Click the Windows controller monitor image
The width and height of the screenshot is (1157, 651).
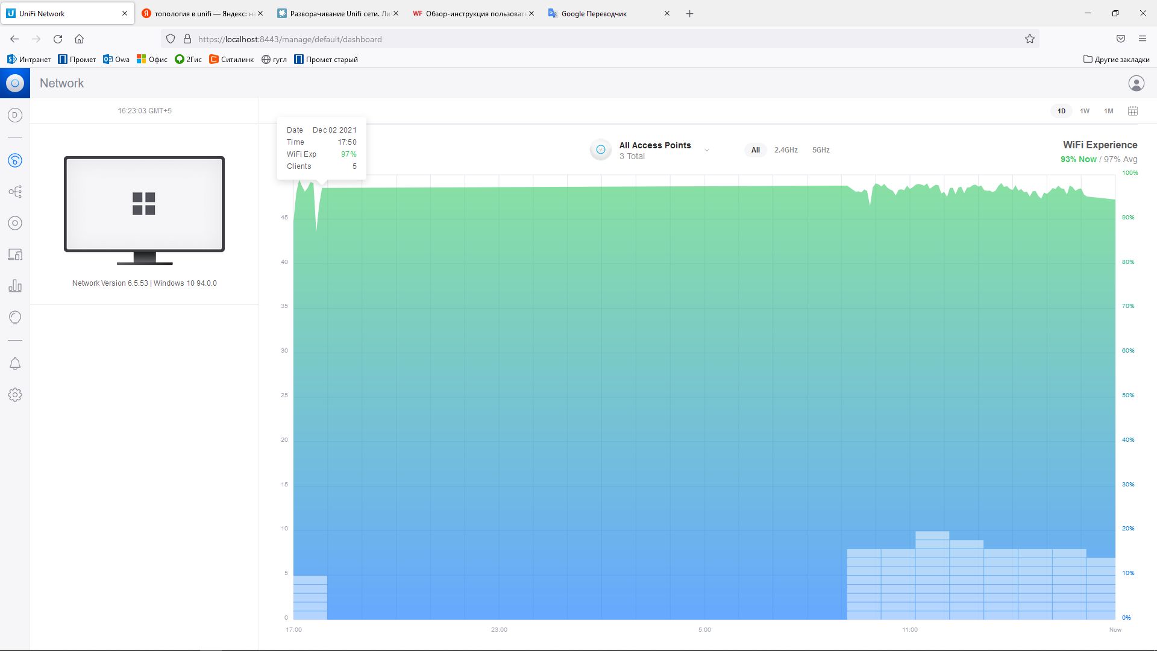coord(145,210)
